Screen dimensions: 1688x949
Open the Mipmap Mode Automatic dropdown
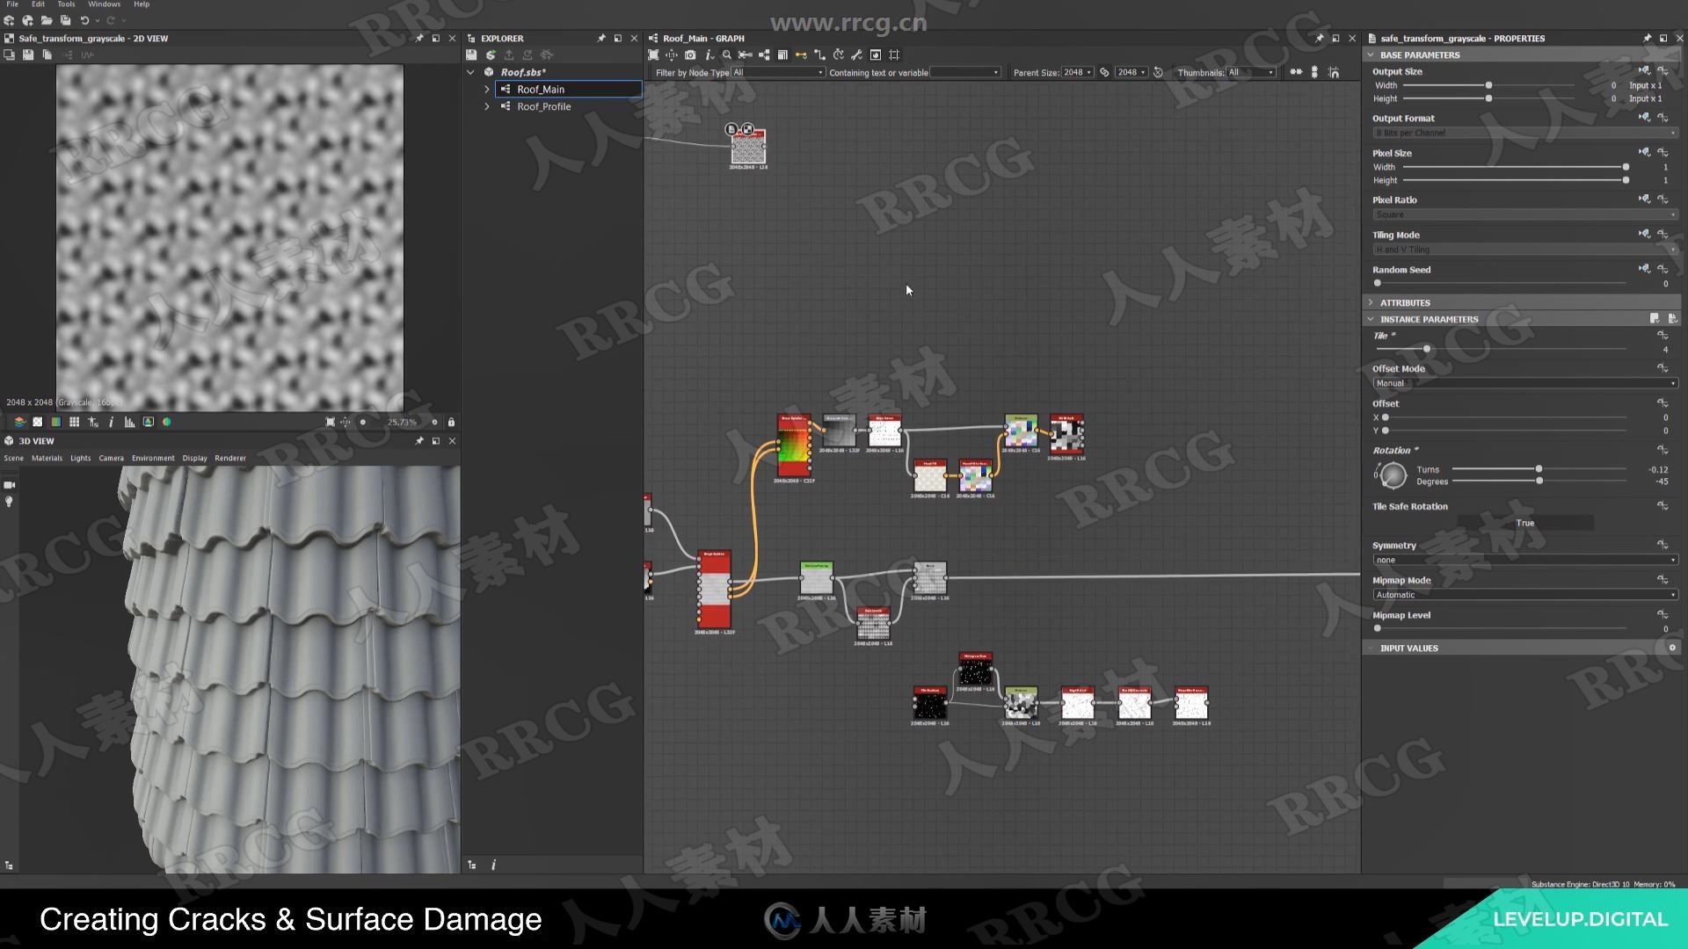(x=1524, y=595)
